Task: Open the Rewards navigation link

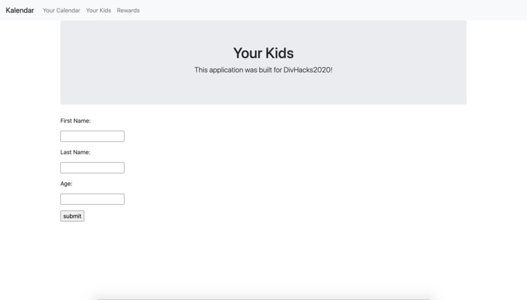Action: (x=128, y=10)
